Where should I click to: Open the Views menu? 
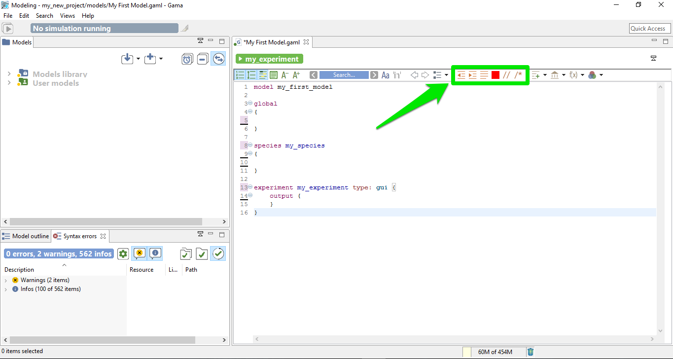pos(68,16)
